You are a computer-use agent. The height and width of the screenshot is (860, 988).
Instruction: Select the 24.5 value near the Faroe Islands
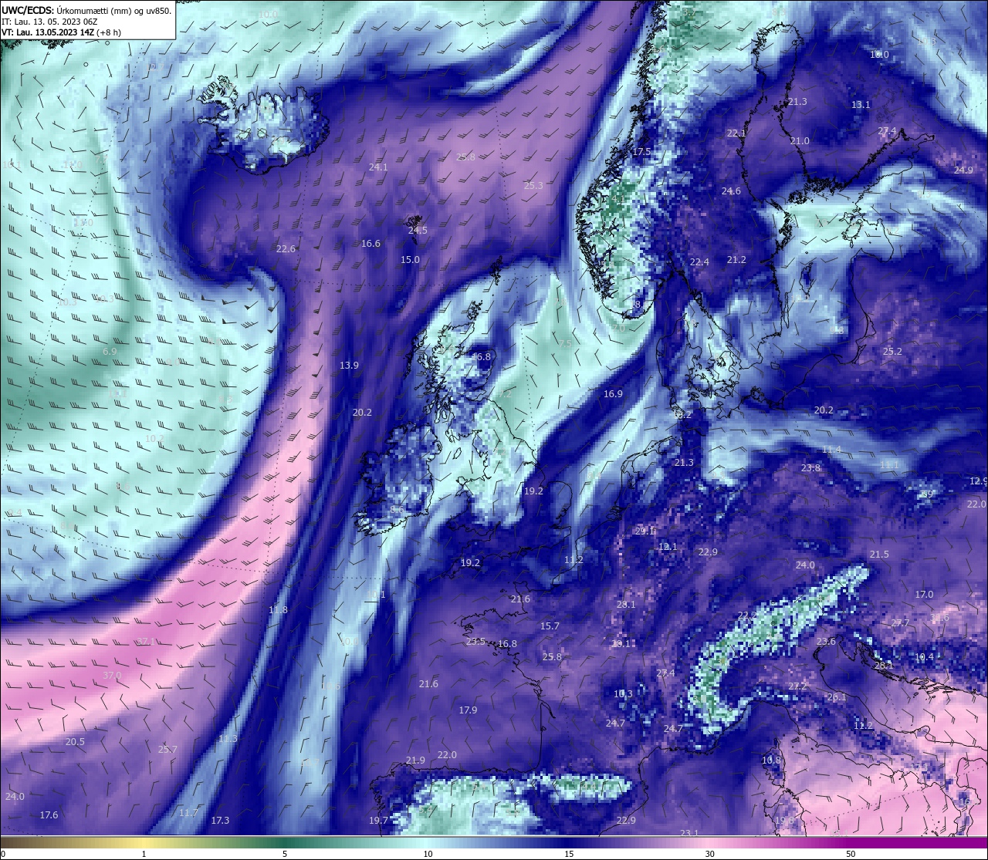tap(418, 231)
